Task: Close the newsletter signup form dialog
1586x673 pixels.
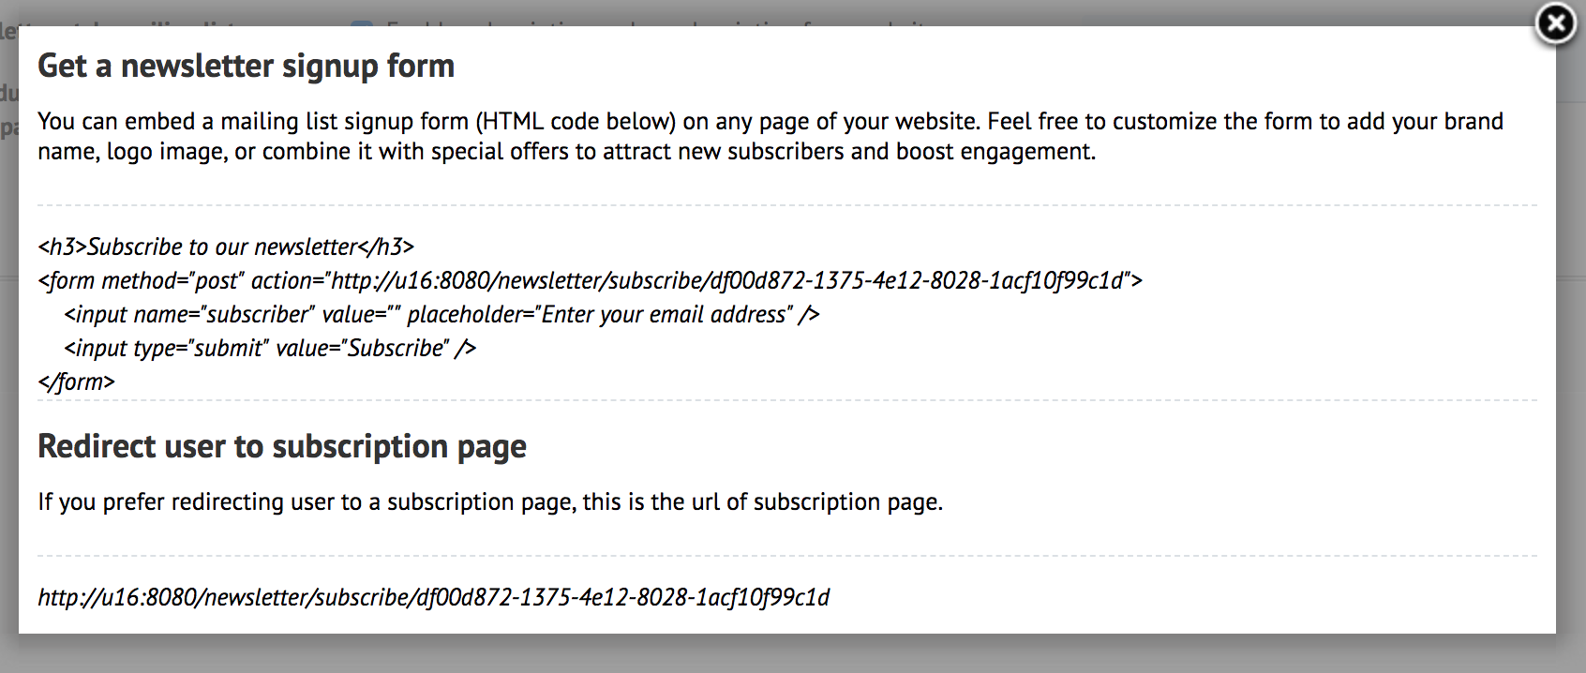Action: tap(1555, 23)
